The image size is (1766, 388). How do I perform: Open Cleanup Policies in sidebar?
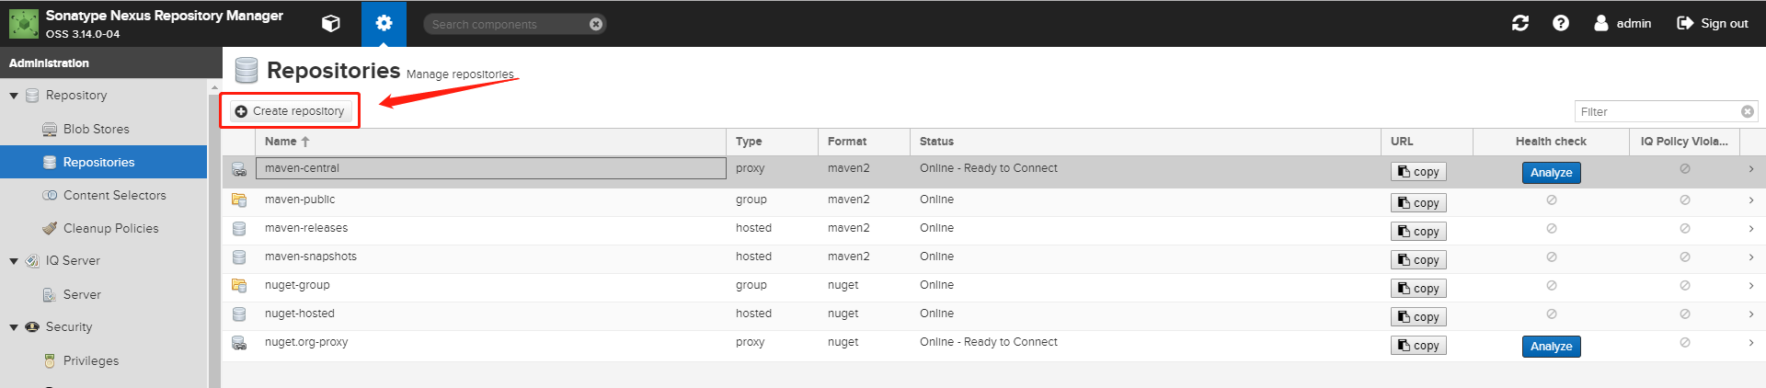click(x=110, y=228)
